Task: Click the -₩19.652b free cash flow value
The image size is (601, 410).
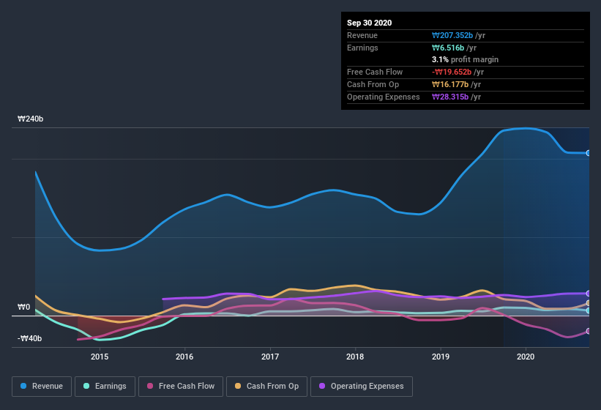Action: click(452, 72)
